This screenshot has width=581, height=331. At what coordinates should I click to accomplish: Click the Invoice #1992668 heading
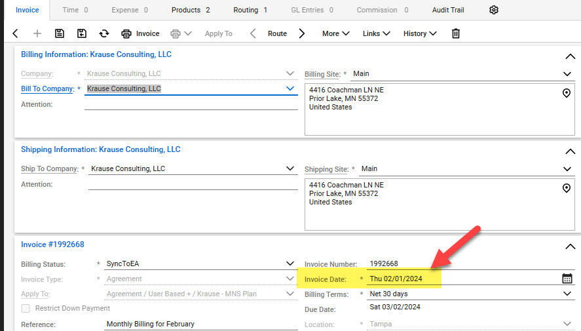pyautogui.click(x=52, y=244)
